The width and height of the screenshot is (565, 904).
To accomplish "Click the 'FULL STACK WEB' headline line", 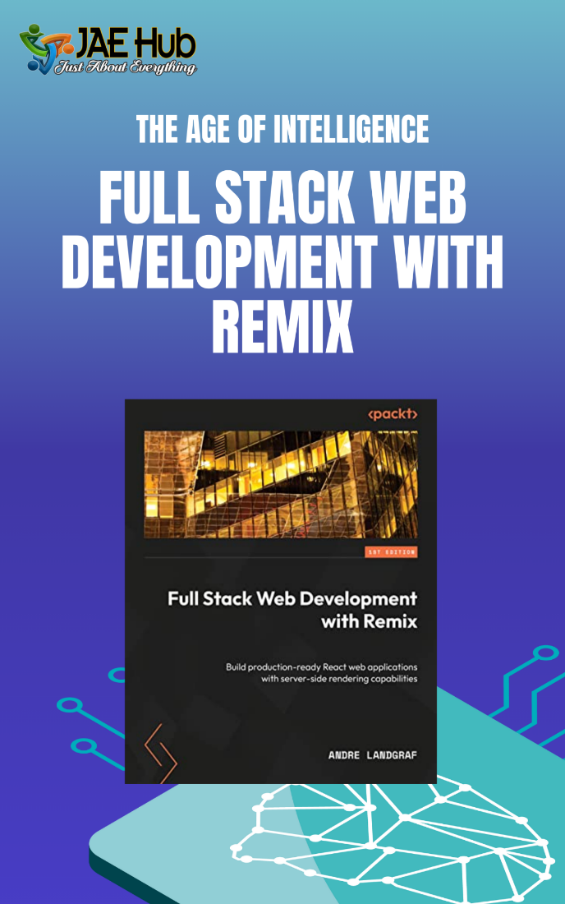I will [282, 198].
